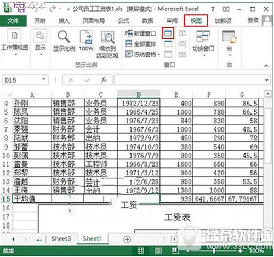Switch to Normal view in status bar
Image resolution: width=274 pixels, height=257 pixels.
(140, 250)
